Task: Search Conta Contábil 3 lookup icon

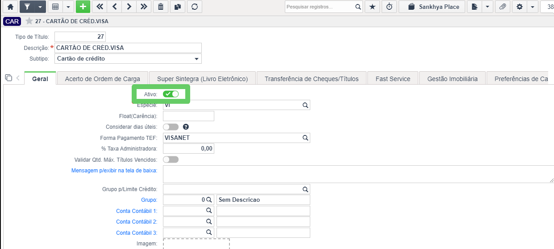Action: coord(208,233)
